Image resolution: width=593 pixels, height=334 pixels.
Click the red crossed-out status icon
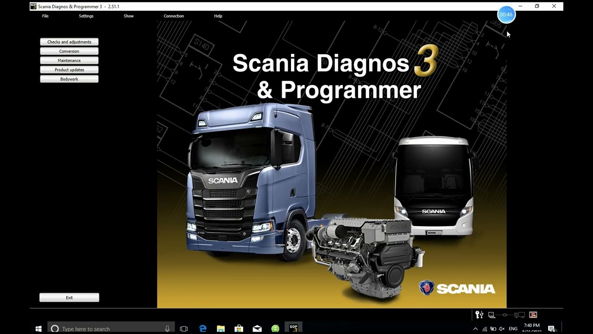point(533,315)
